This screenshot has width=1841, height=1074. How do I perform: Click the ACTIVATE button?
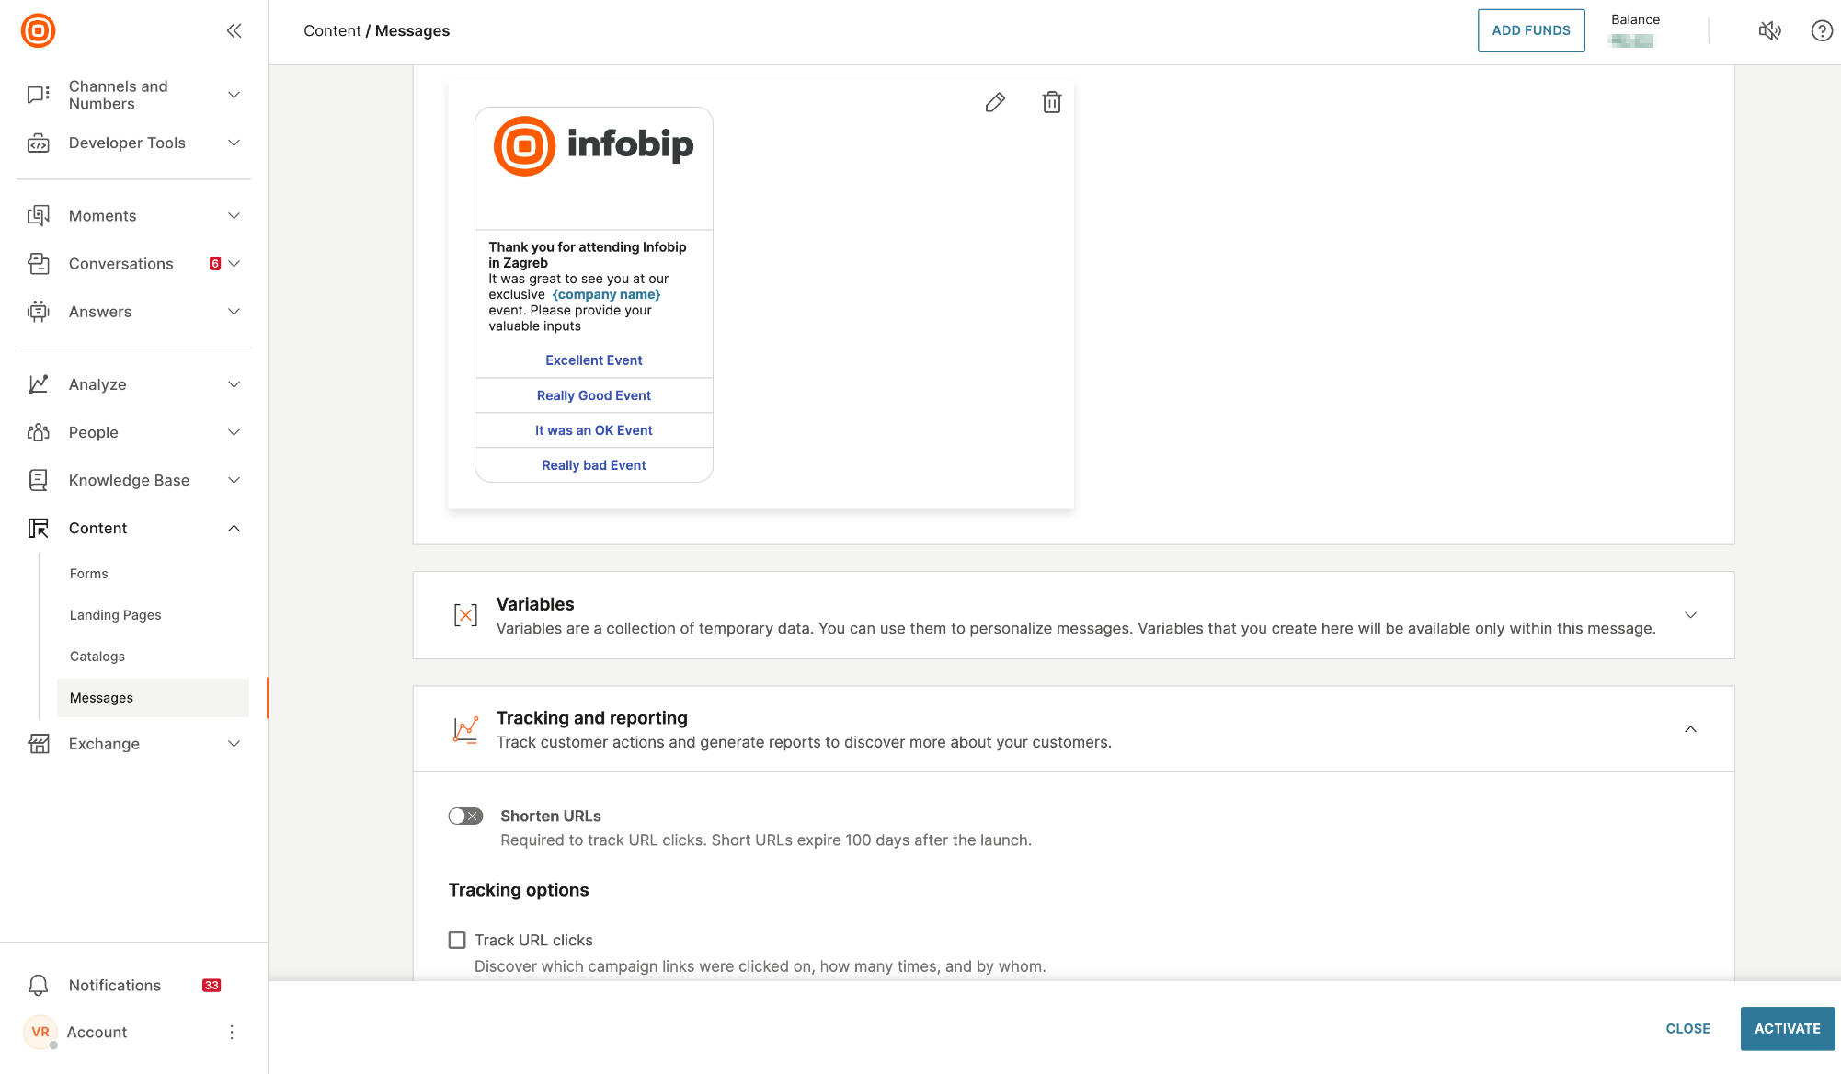(x=1788, y=1028)
